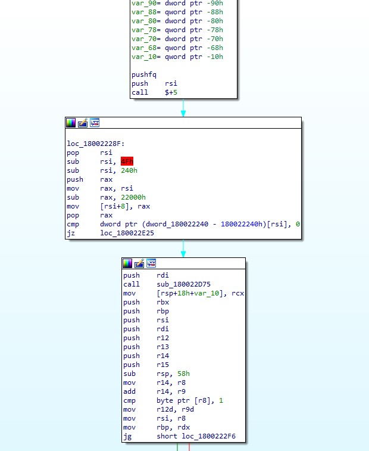
Task: Select 'add r14, r9' instruction
Action: click(155, 391)
